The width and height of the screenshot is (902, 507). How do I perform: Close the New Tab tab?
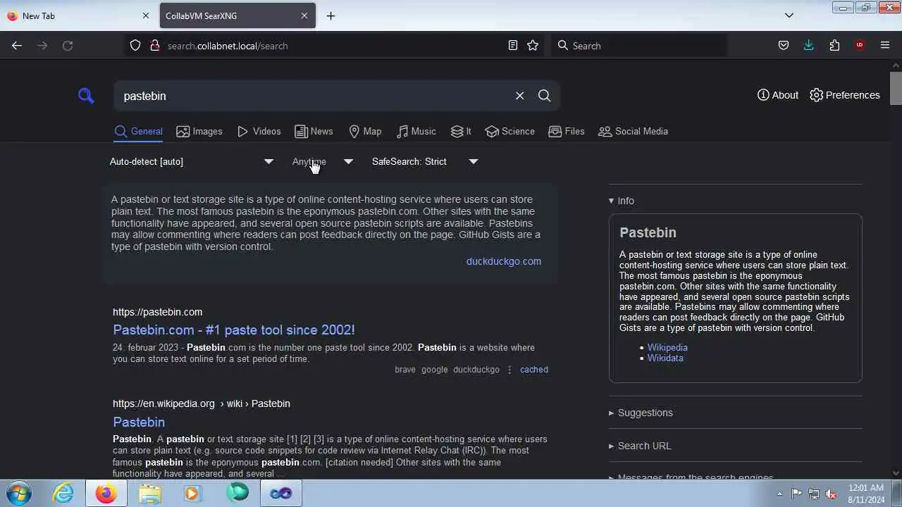click(x=146, y=15)
